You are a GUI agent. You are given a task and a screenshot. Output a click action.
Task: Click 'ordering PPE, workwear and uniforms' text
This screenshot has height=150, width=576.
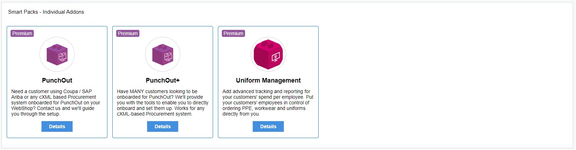click(264, 108)
